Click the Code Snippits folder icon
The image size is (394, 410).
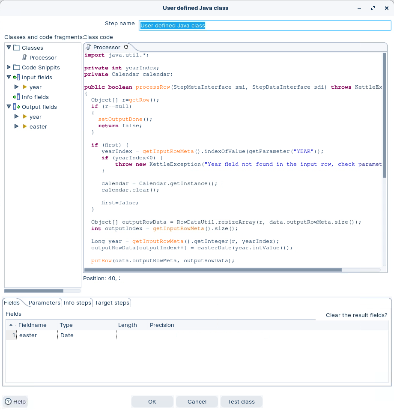click(x=17, y=68)
